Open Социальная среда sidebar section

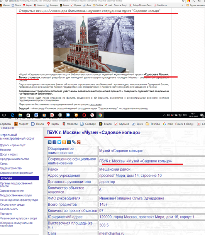(x=12, y=205)
